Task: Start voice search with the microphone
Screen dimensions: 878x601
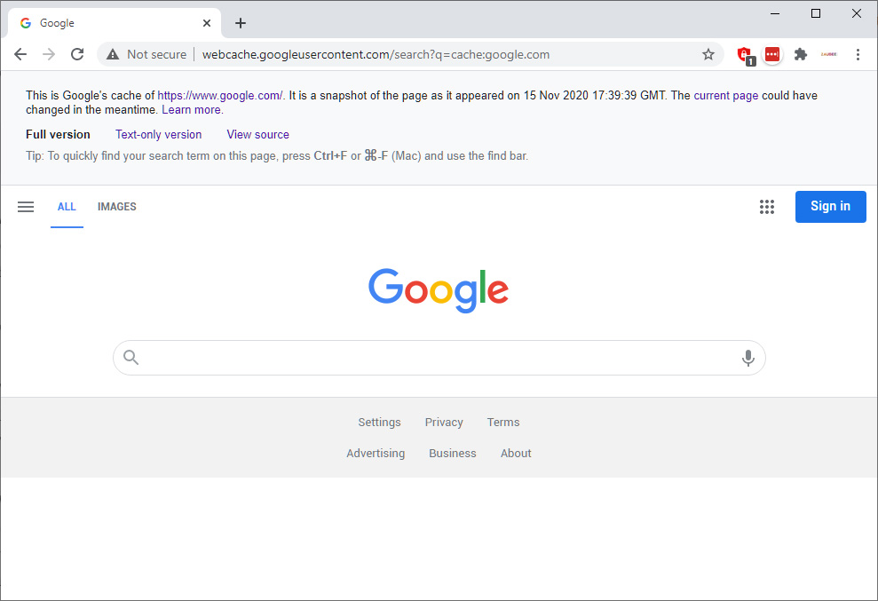Action: pos(747,358)
